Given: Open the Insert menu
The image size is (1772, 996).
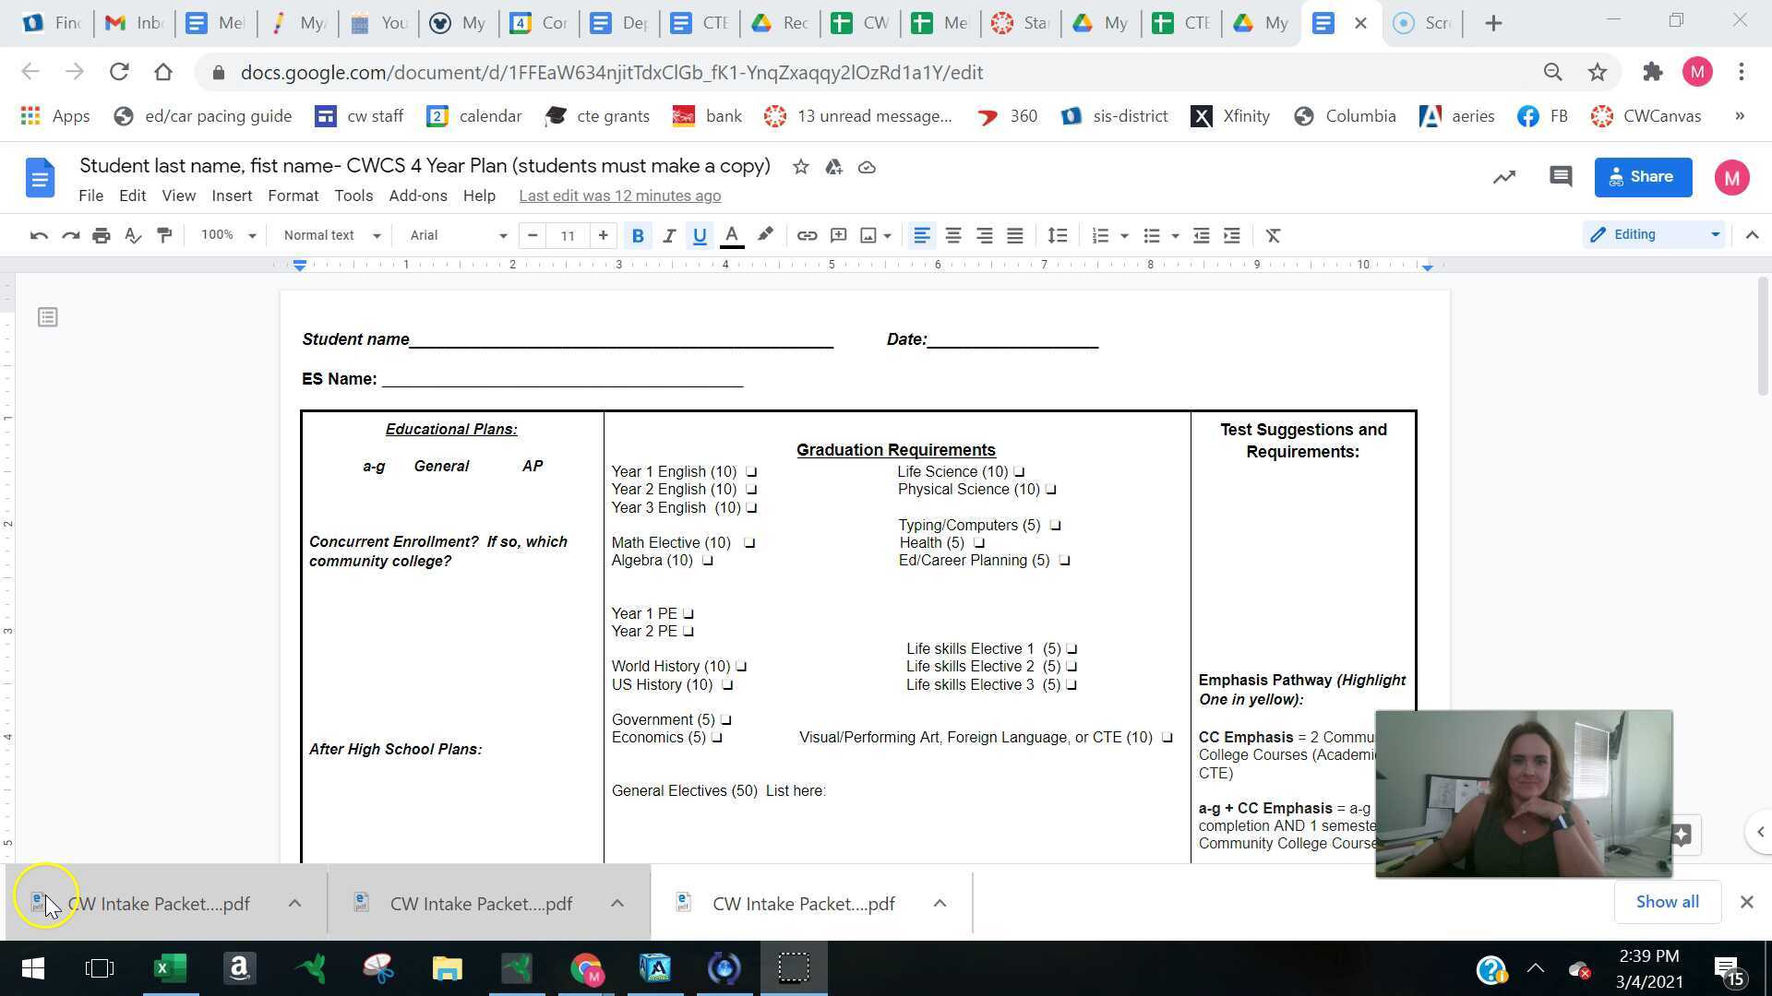Looking at the screenshot, I should 231,196.
